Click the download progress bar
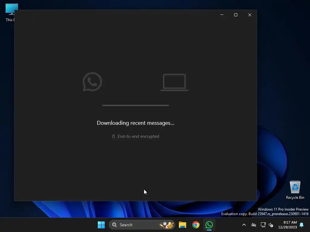The image size is (310, 232). [x=136, y=105]
